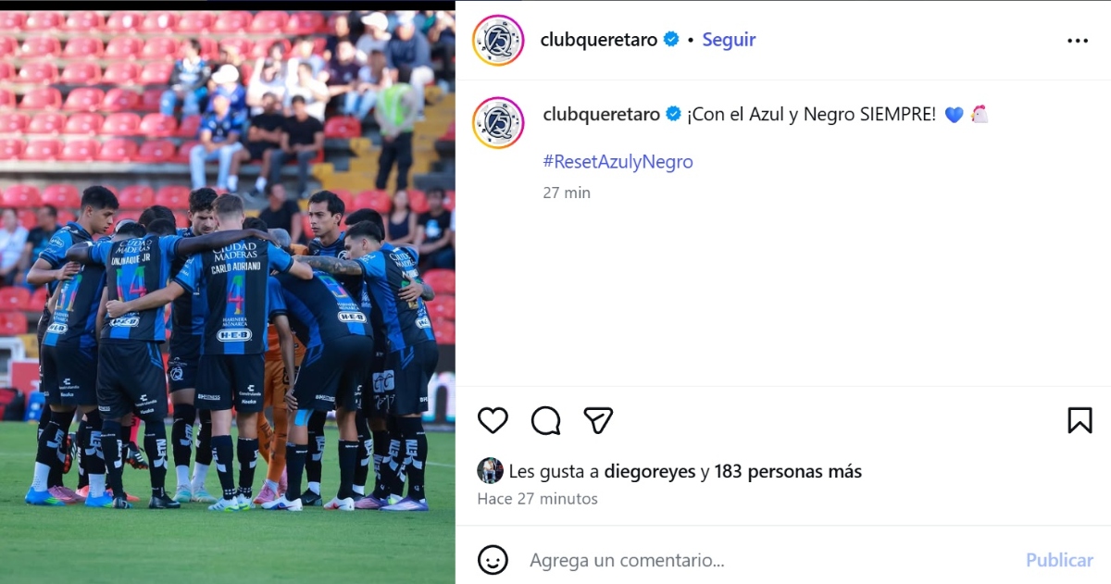Open the three-dot more options menu
1111x584 pixels.
coord(1078,41)
